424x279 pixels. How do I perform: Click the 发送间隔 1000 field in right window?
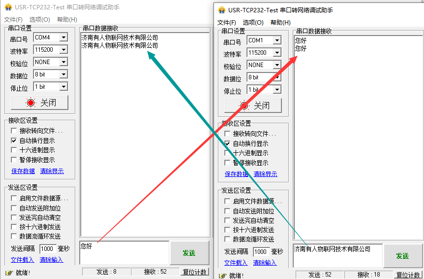click(261, 251)
